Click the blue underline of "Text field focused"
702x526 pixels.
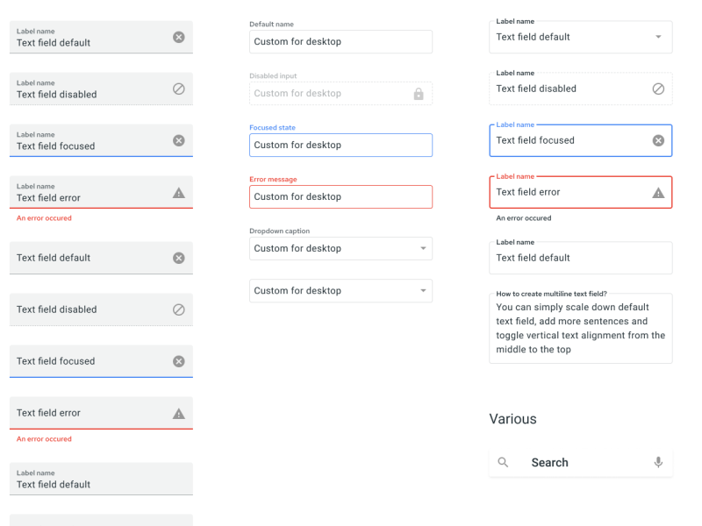point(101,155)
